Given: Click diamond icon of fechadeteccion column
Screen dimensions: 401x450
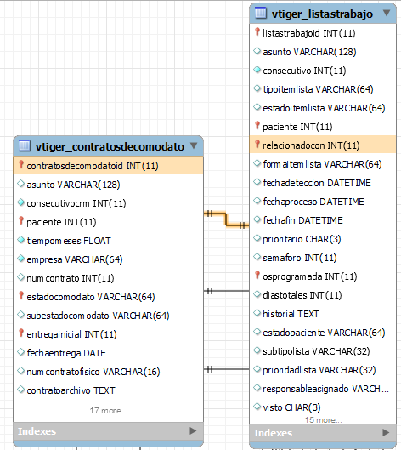Looking at the screenshot, I should pos(257,182).
